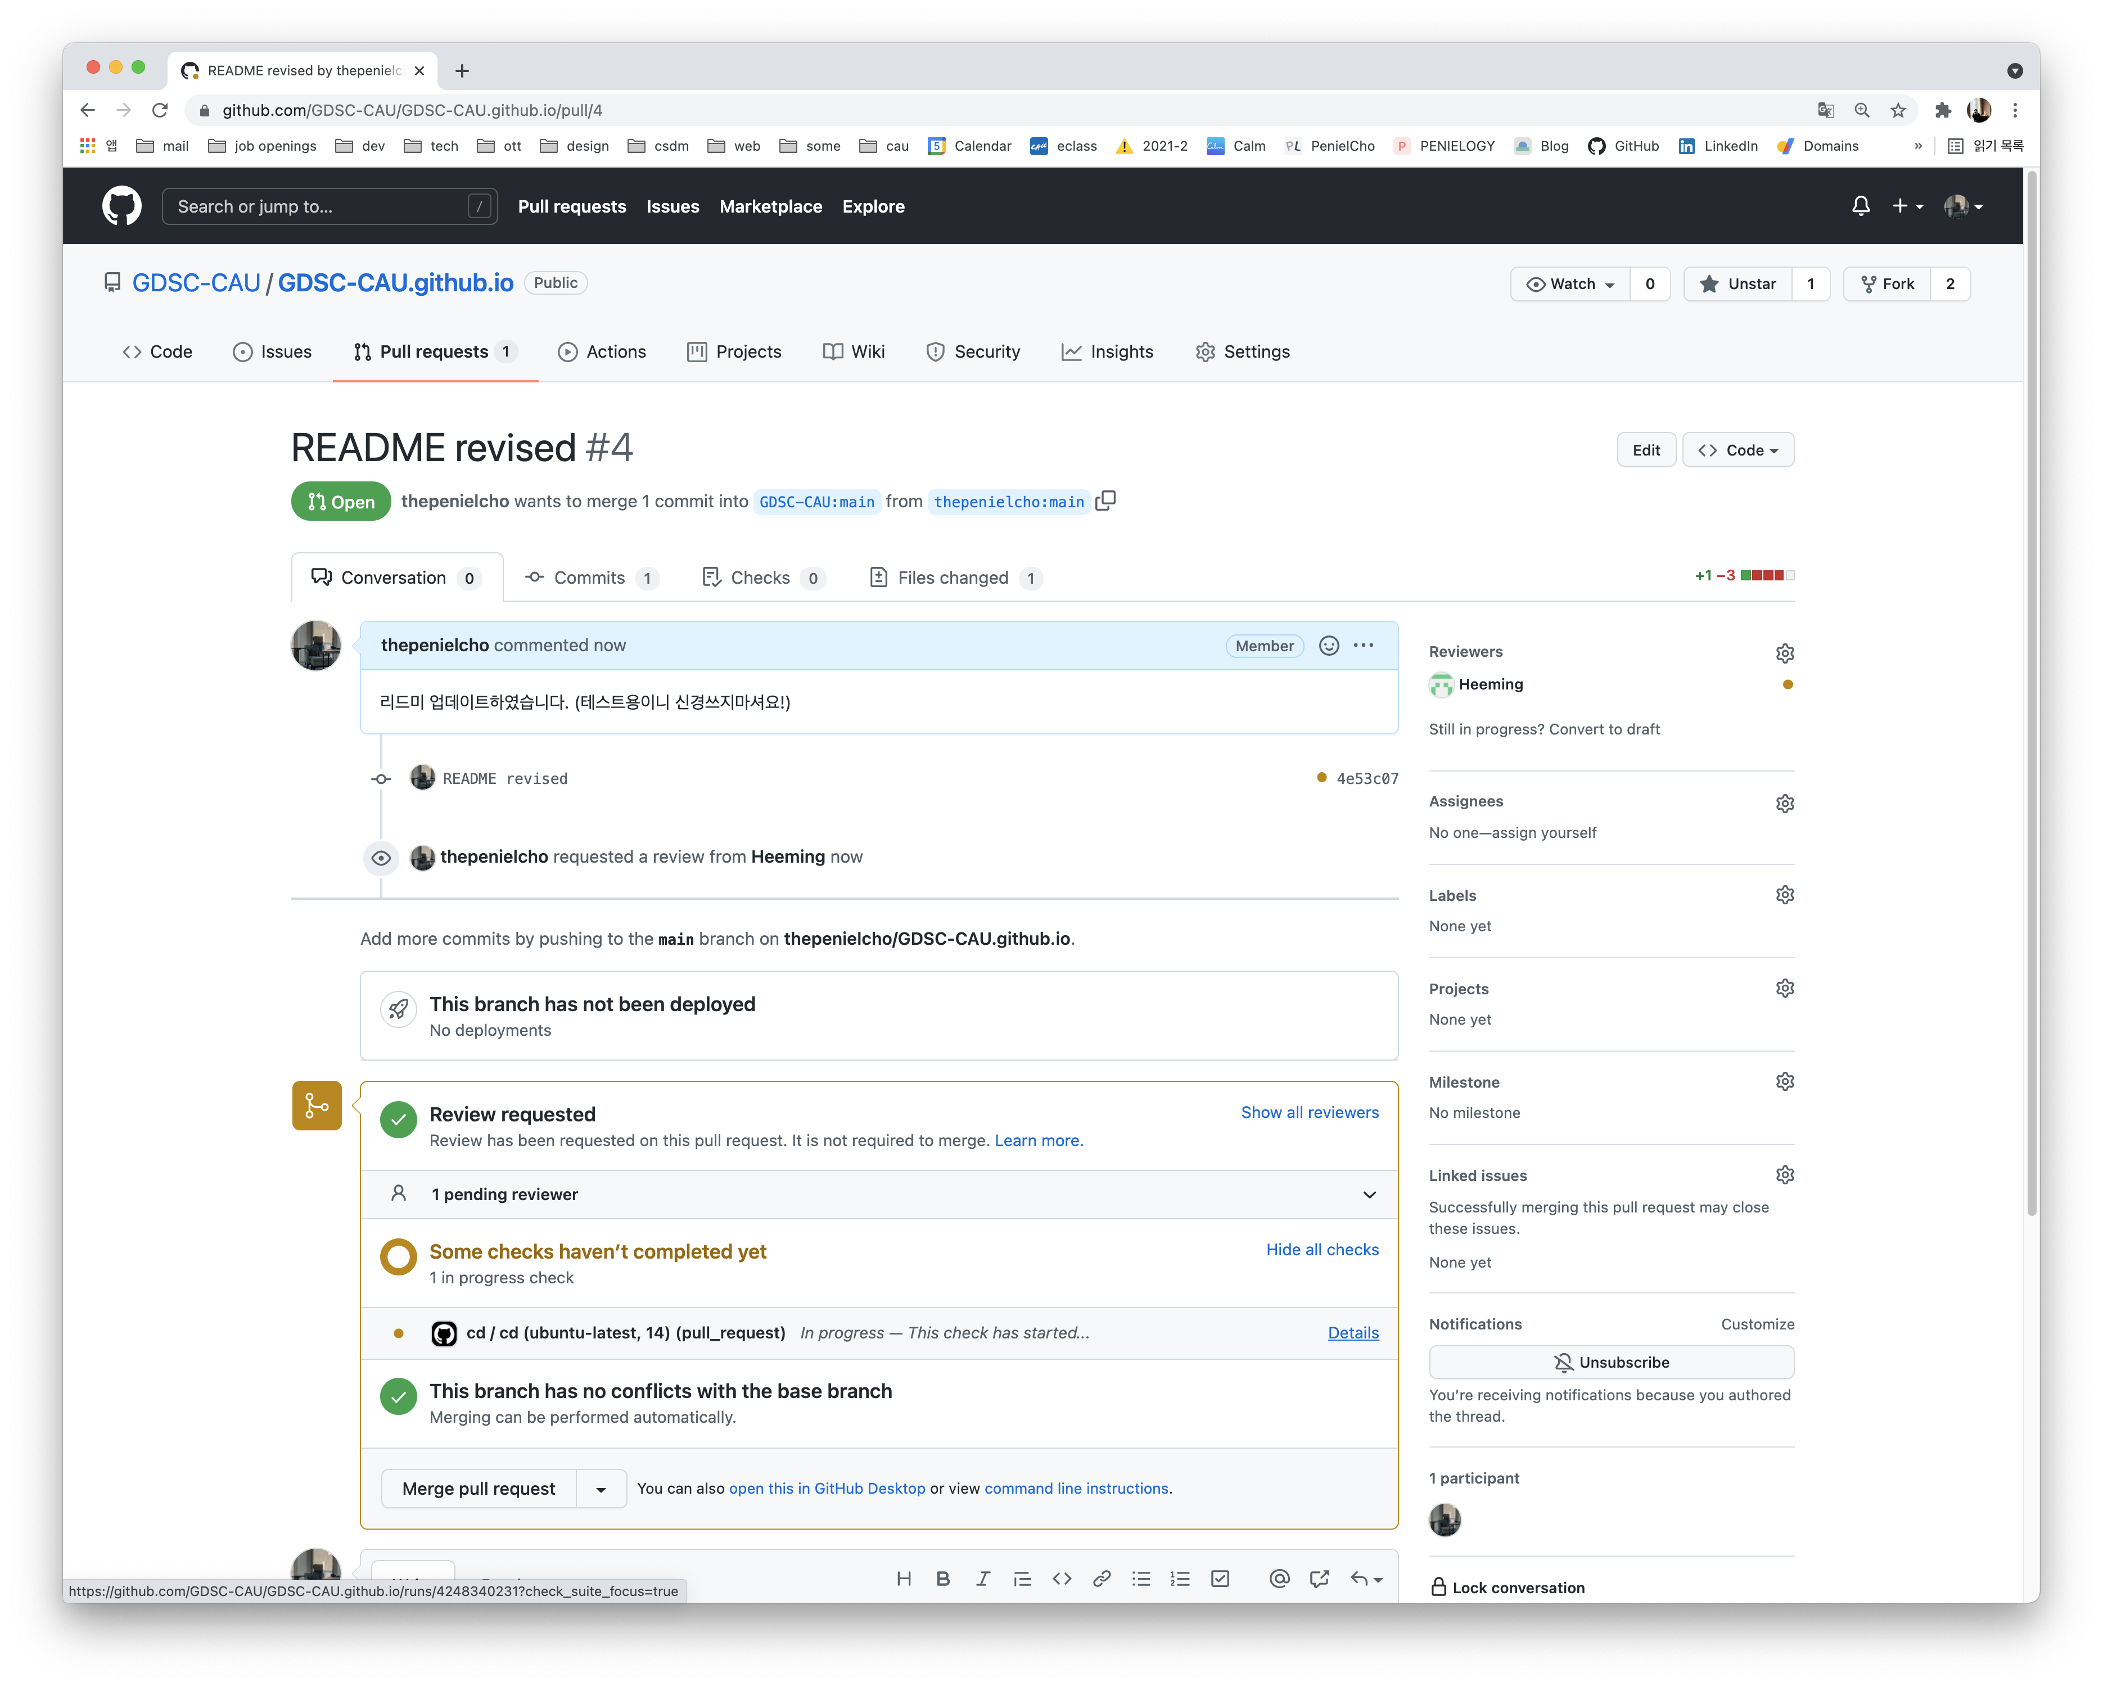Click Lock conversation

point(1508,1588)
